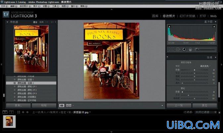The height and width of the screenshot is (133, 223).
Task: Open toolbar content dropdown arrow
Action: [162, 106]
